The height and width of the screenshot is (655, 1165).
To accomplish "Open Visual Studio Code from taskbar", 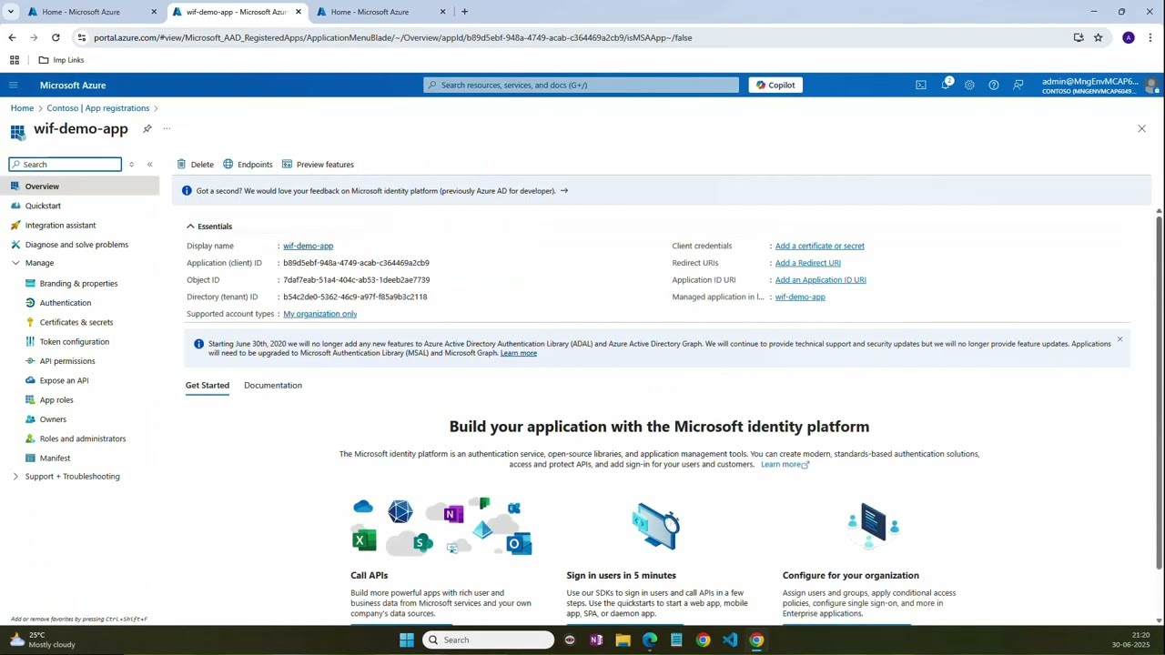I will click(730, 640).
